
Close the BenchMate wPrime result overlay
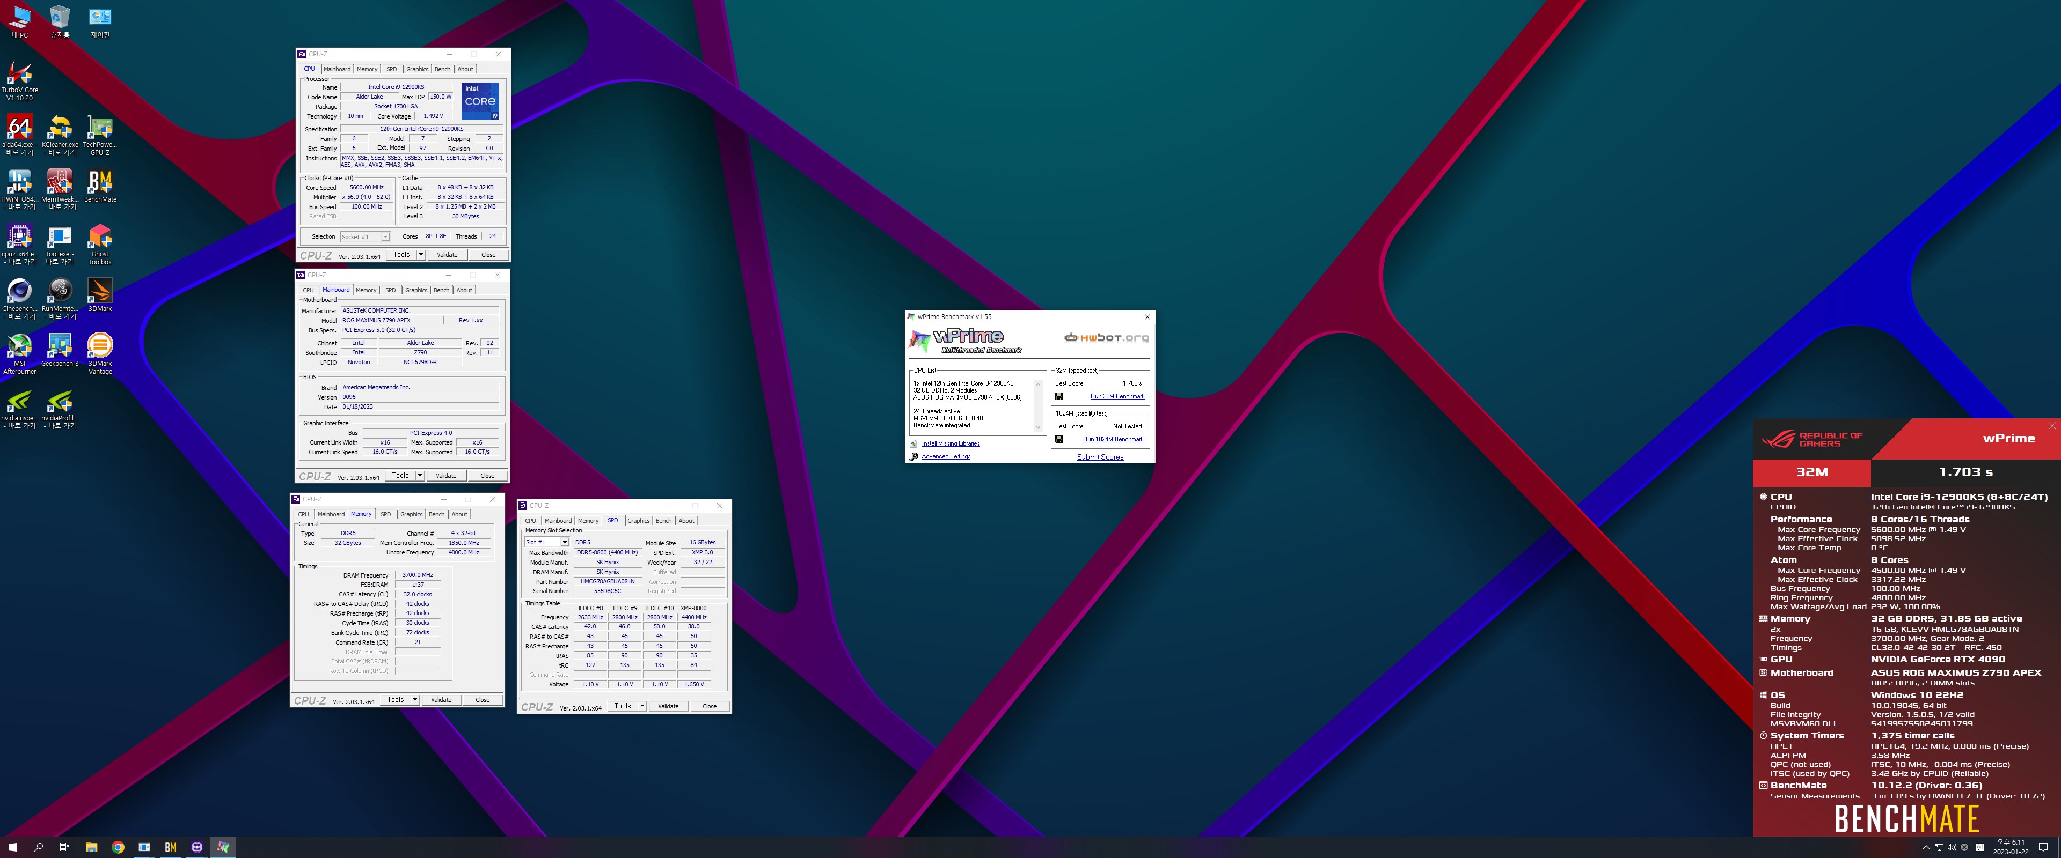pos(2052,426)
